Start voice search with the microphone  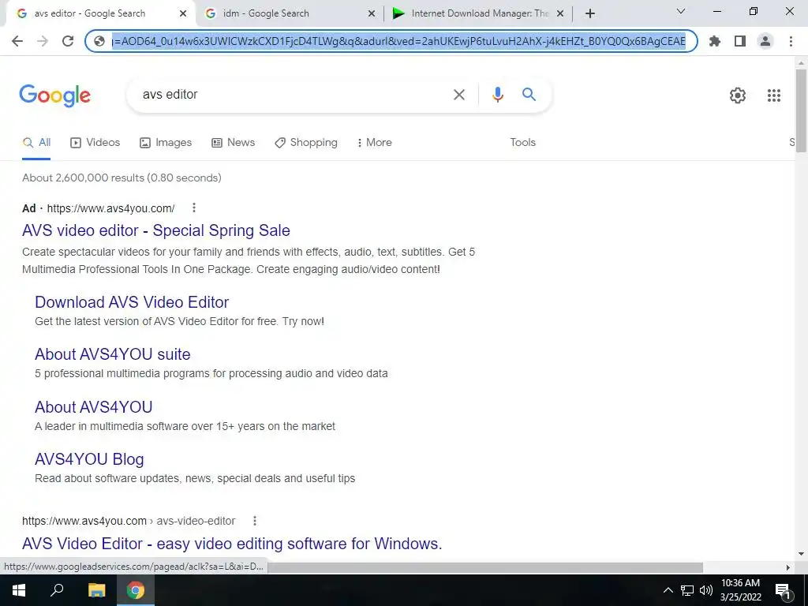click(x=497, y=95)
